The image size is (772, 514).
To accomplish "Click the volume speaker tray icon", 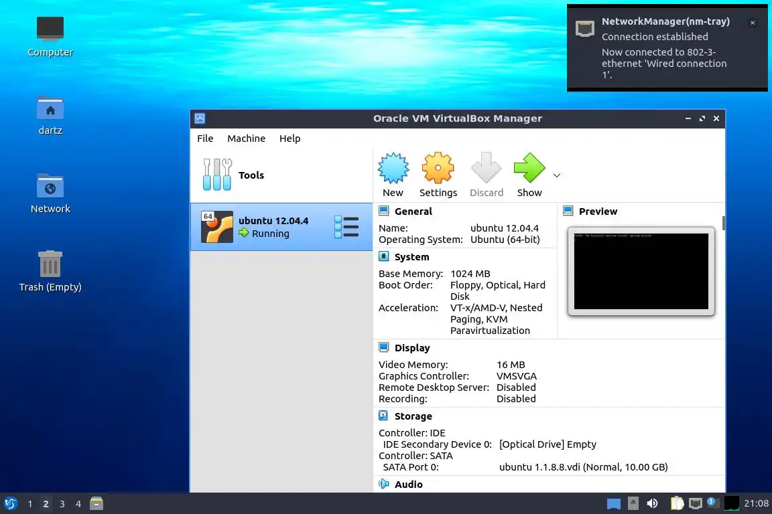I will coord(652,503).
